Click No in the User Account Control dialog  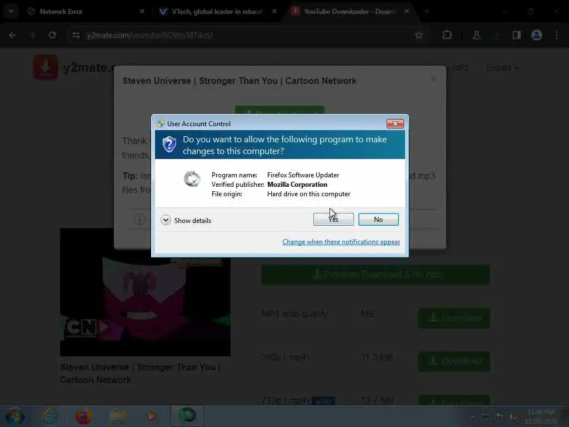(378, 219)
